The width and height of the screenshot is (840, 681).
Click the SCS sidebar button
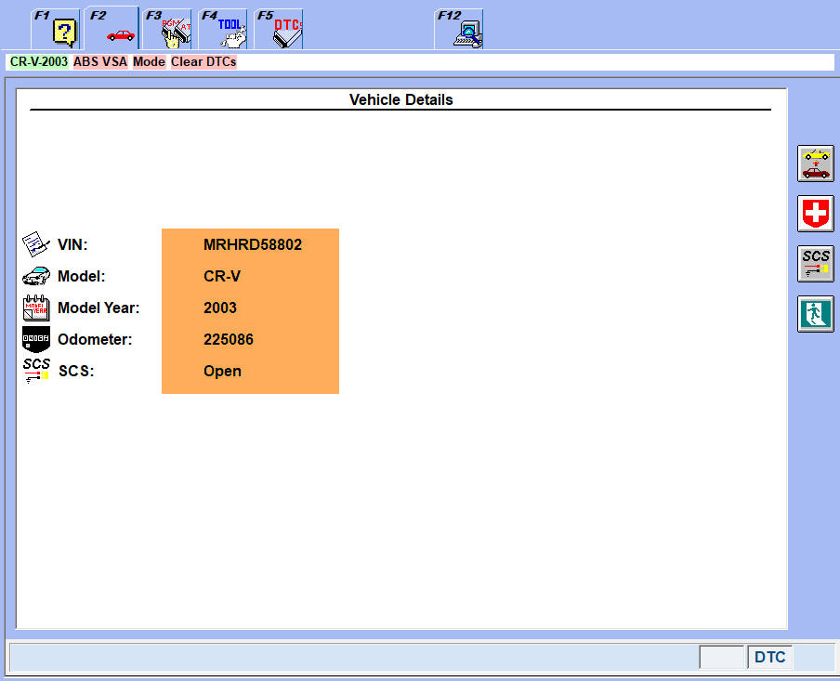tap(815, 264)
